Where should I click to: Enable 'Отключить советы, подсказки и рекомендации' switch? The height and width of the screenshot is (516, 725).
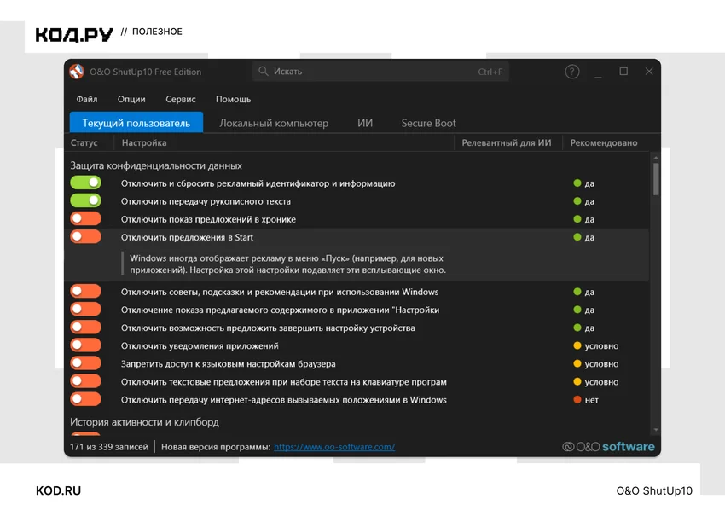pos(85,292)
